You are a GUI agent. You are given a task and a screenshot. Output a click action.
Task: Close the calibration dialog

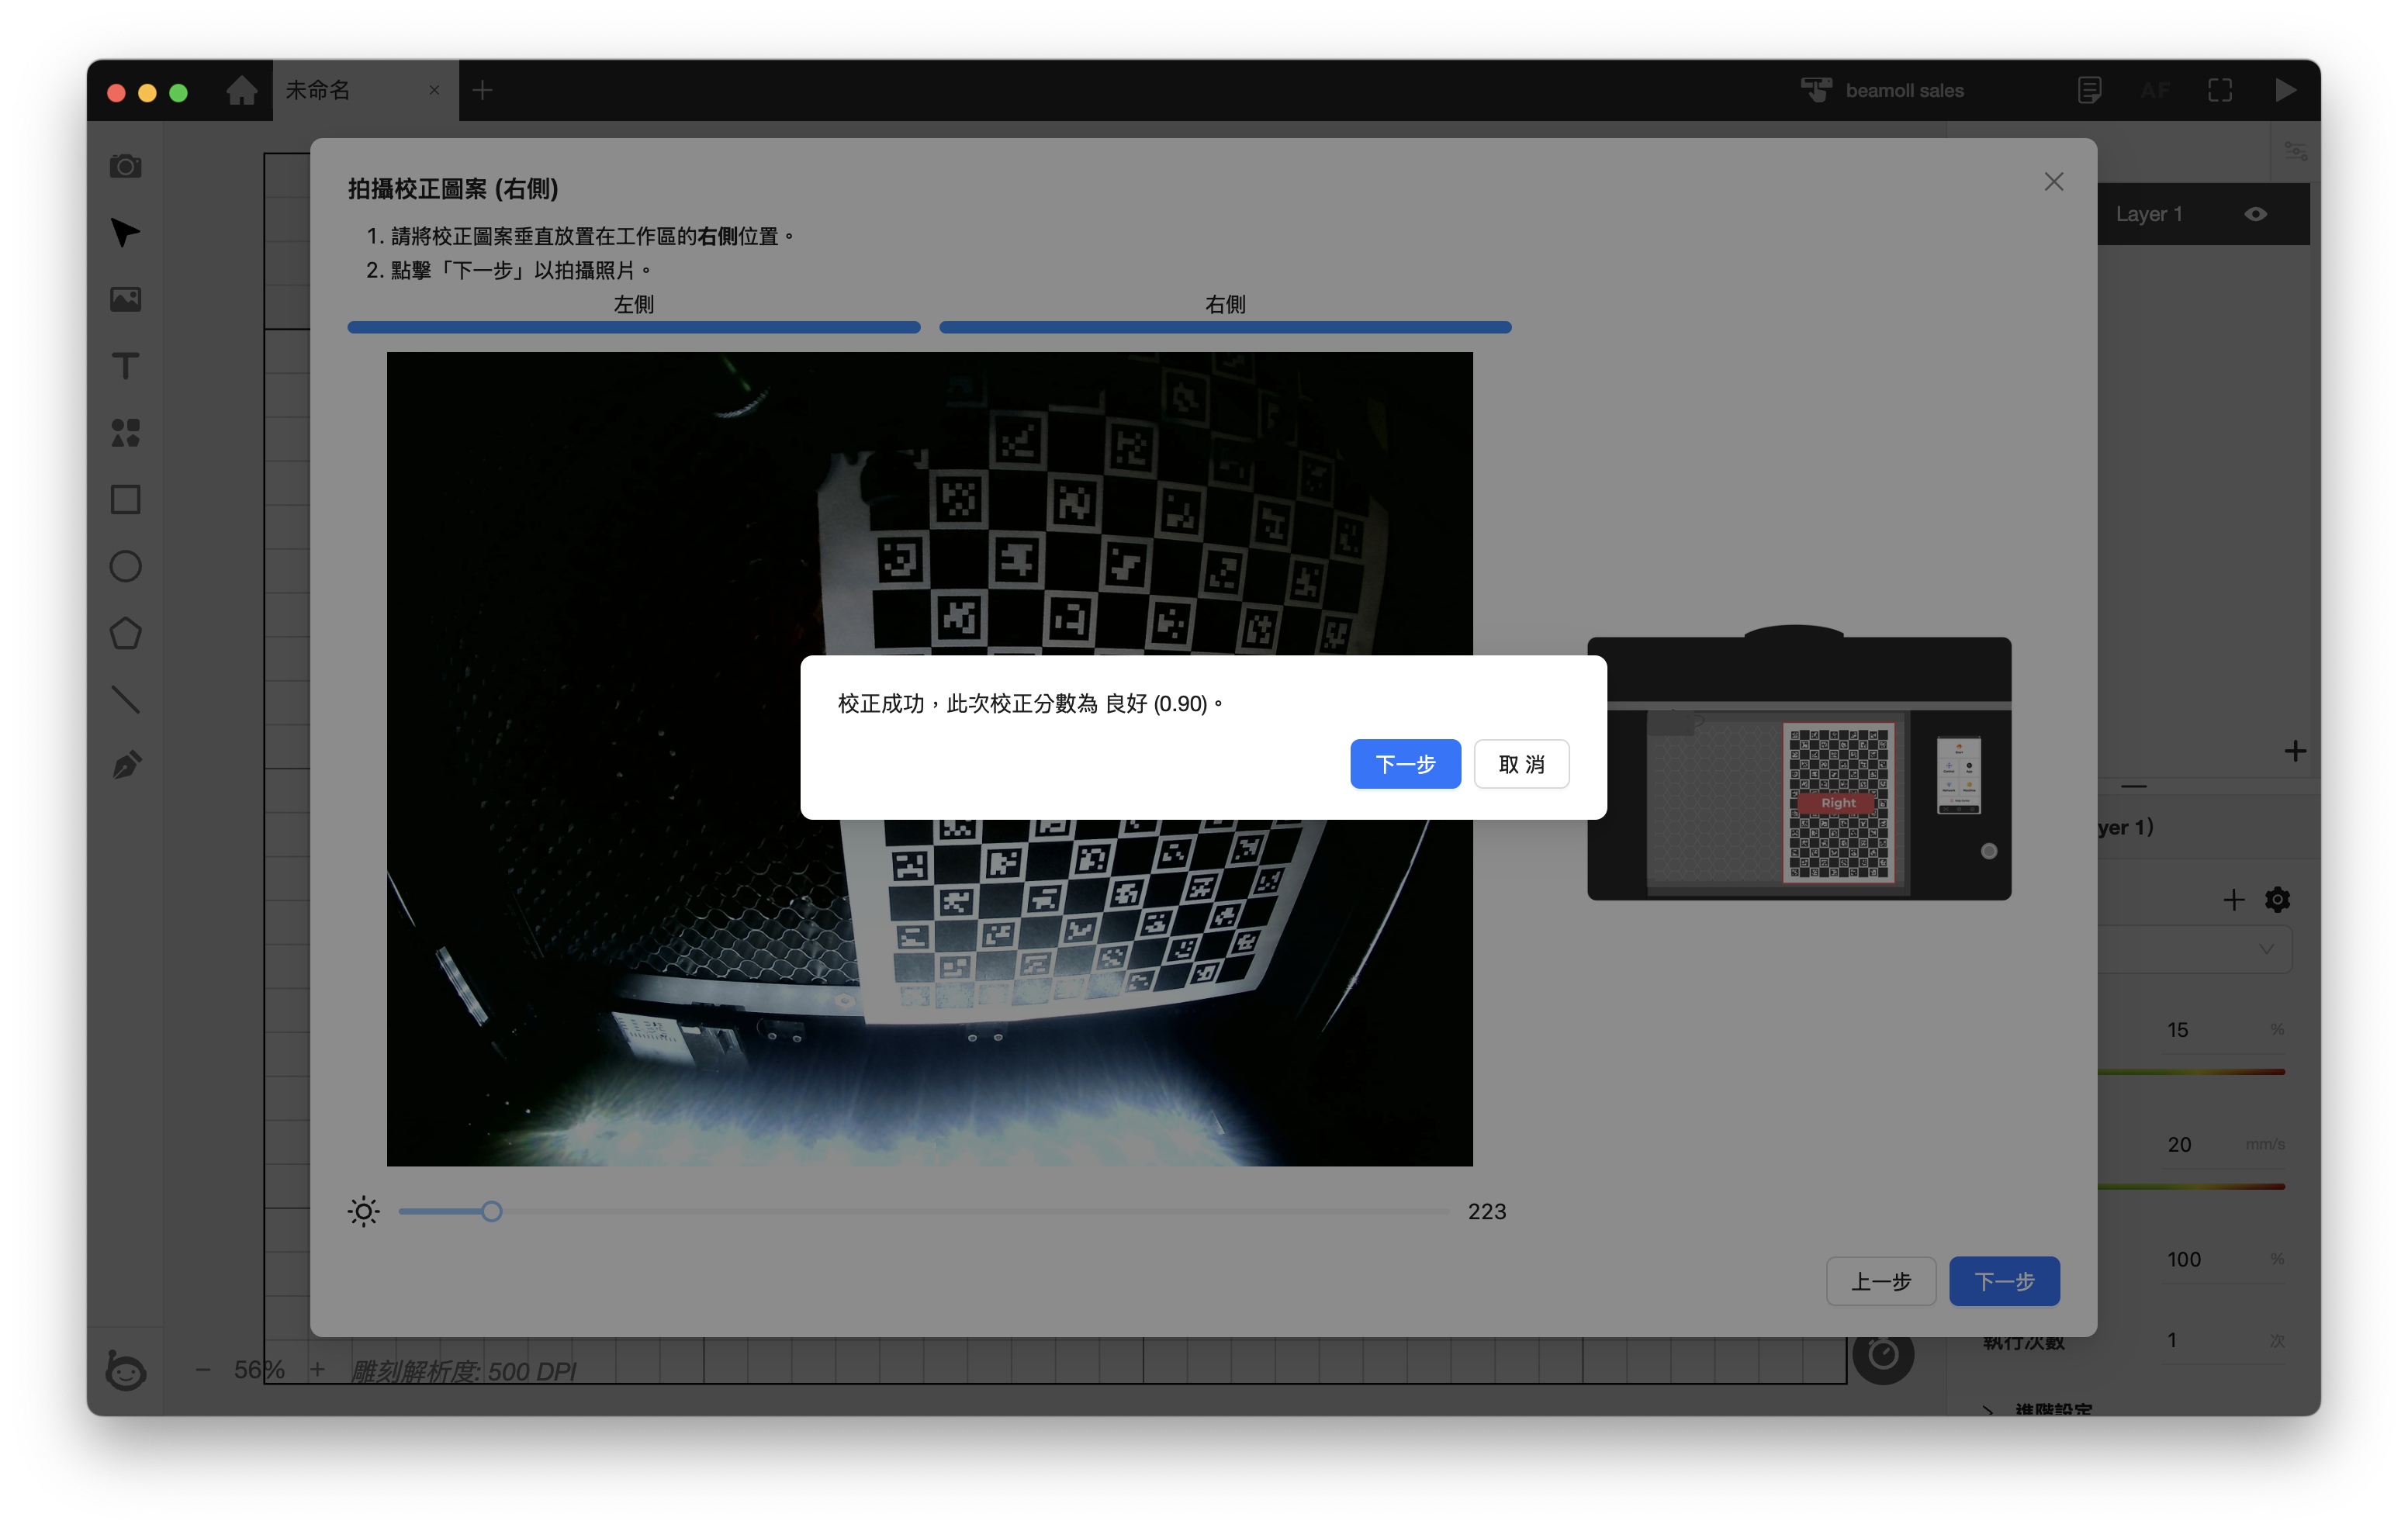2054,181
